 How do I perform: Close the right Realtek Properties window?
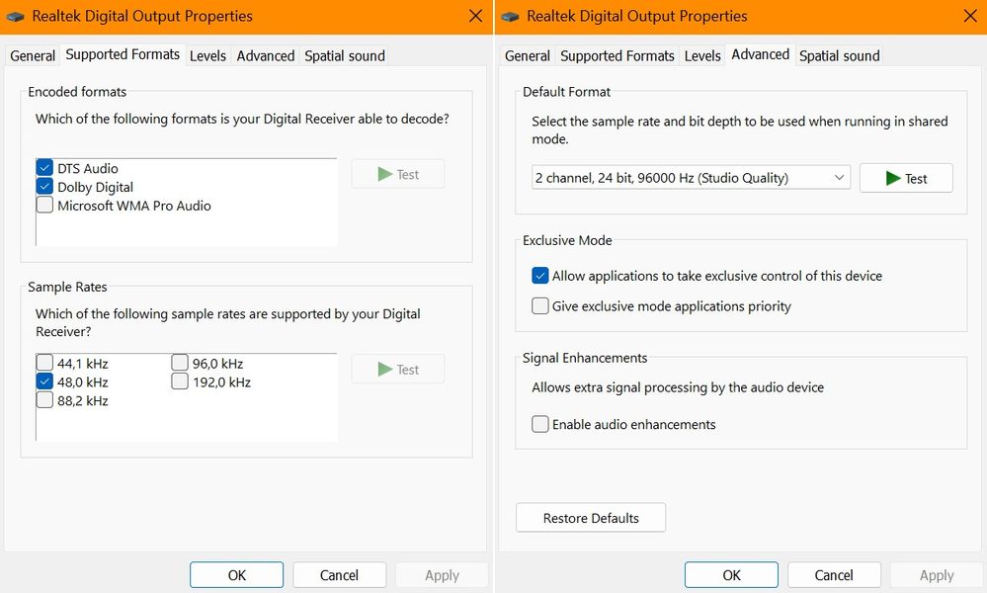(x=970, y=16)
